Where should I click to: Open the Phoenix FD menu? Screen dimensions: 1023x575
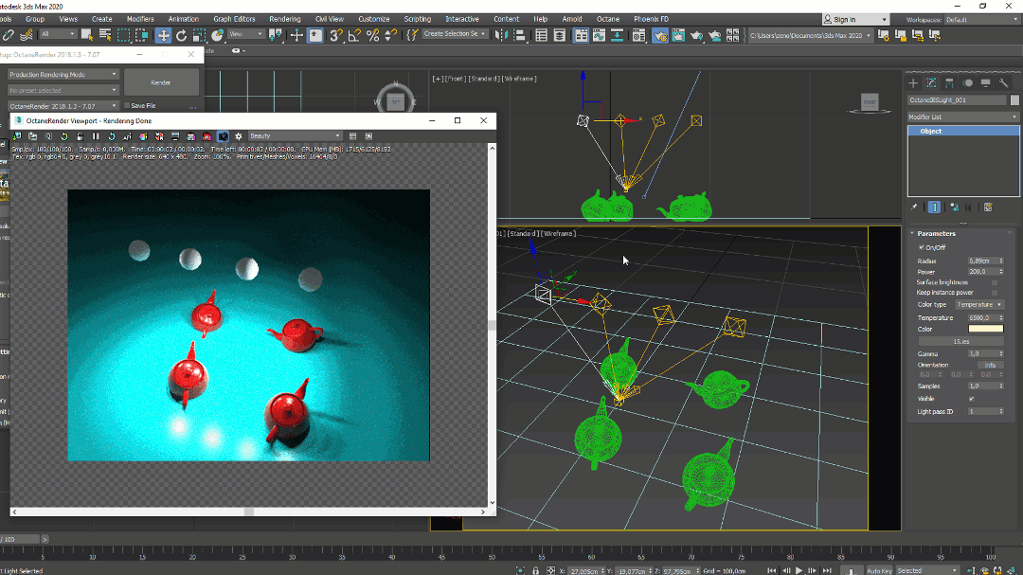(x=651, y=19)
